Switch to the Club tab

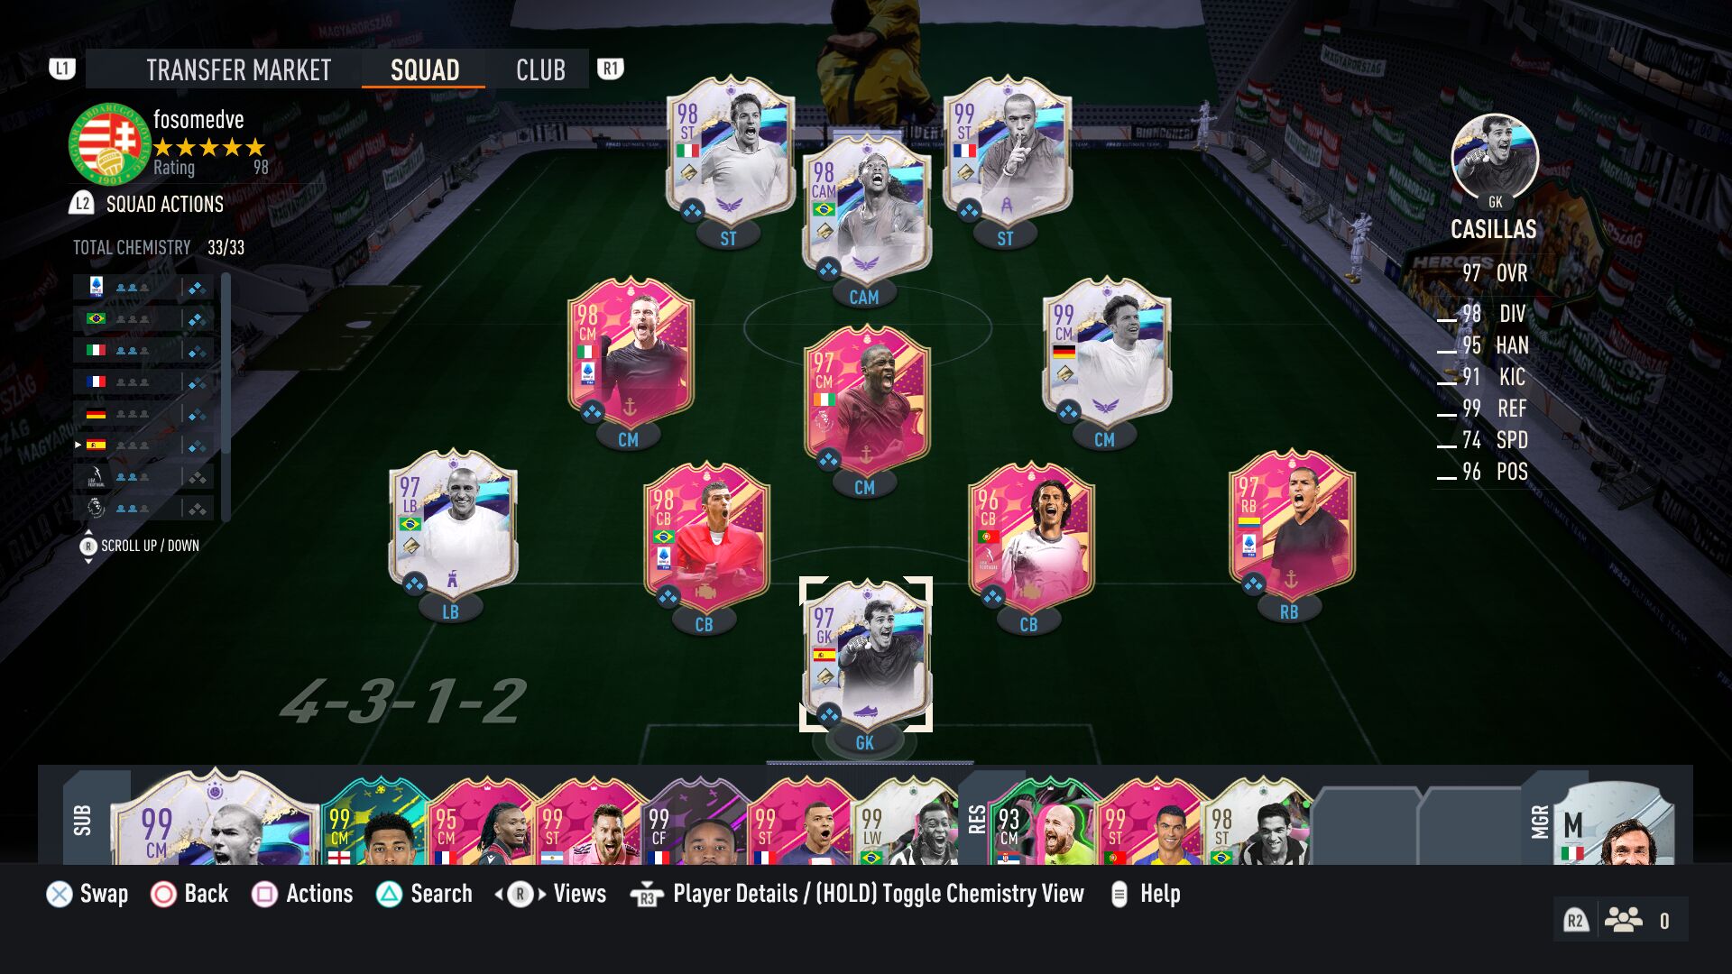[540, 69]
